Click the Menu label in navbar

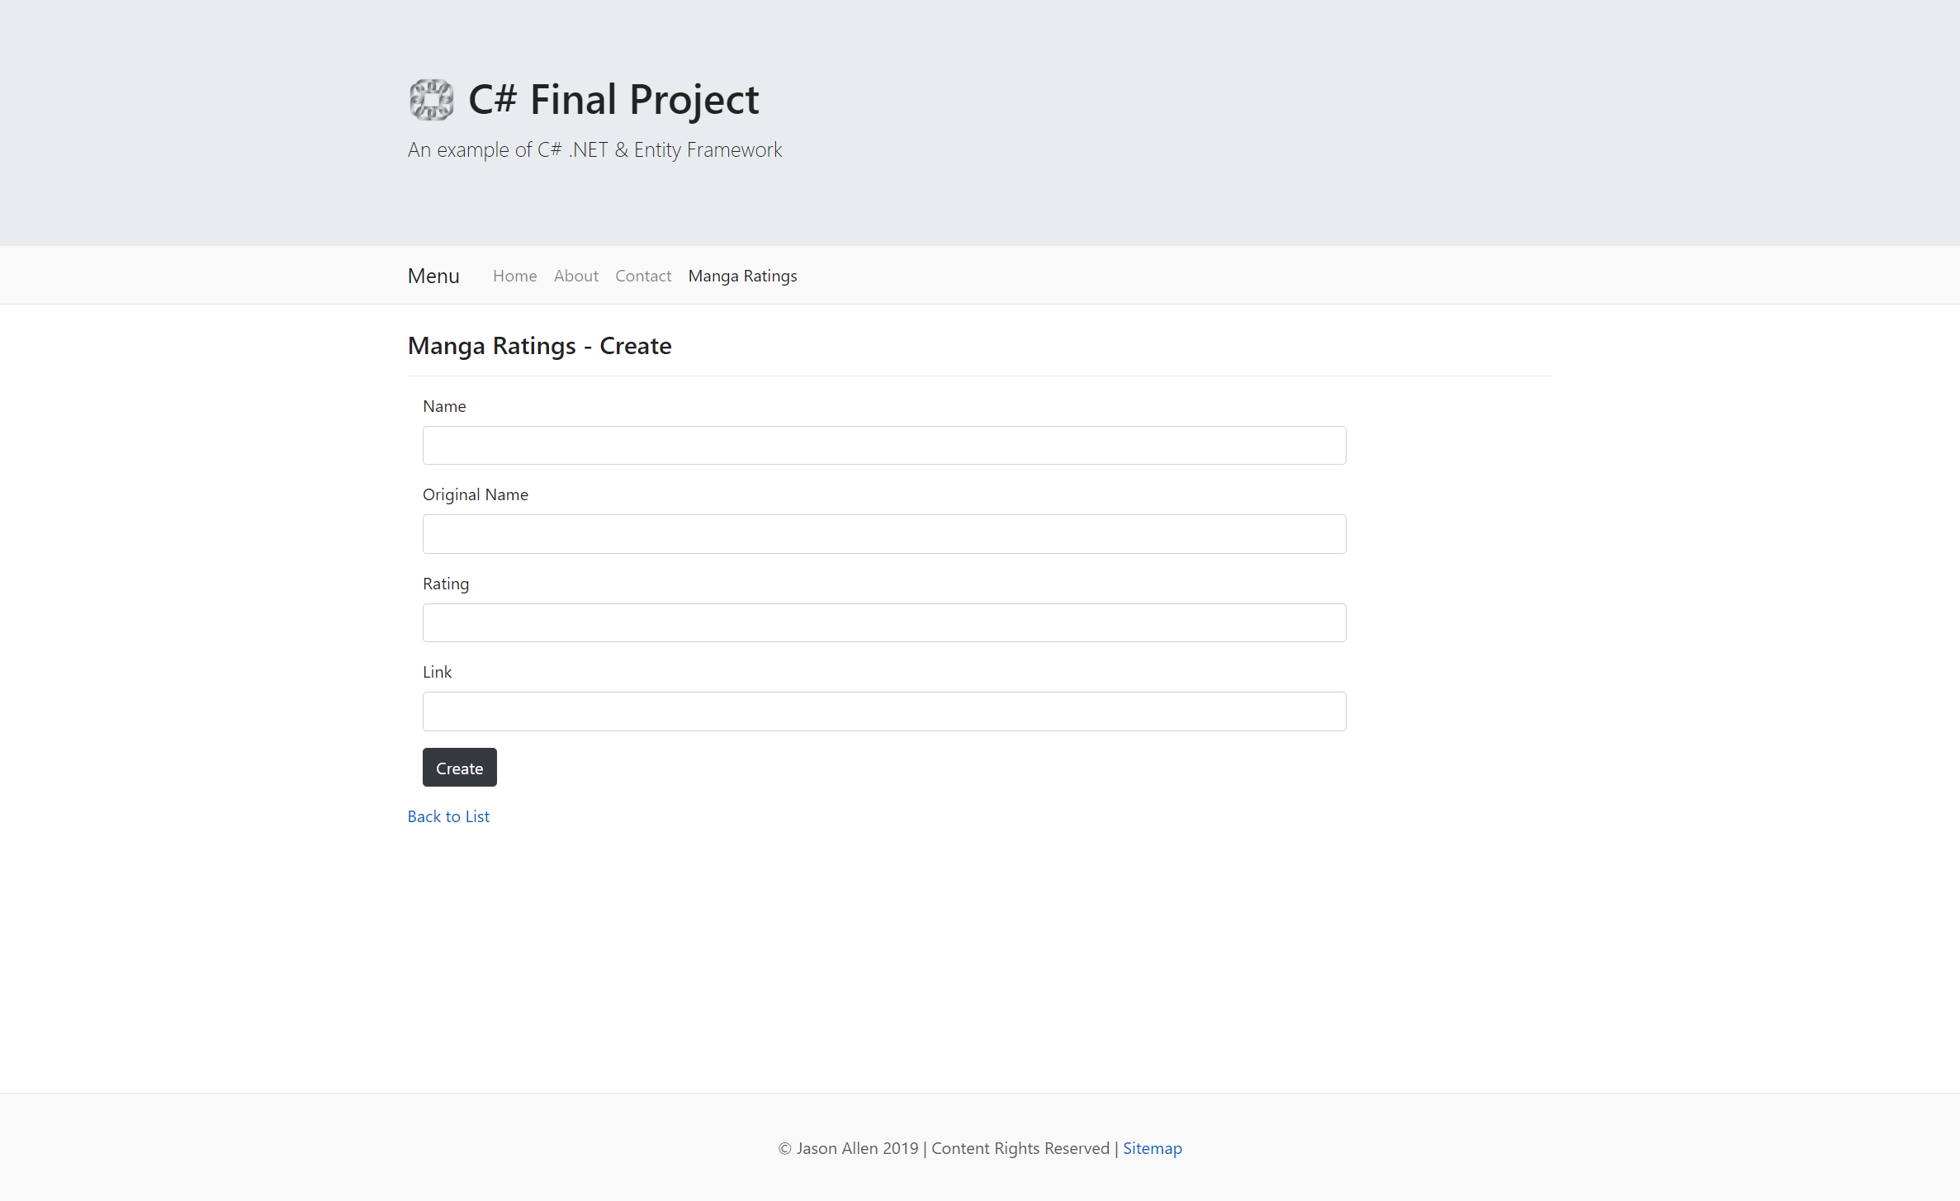point(433,274)
